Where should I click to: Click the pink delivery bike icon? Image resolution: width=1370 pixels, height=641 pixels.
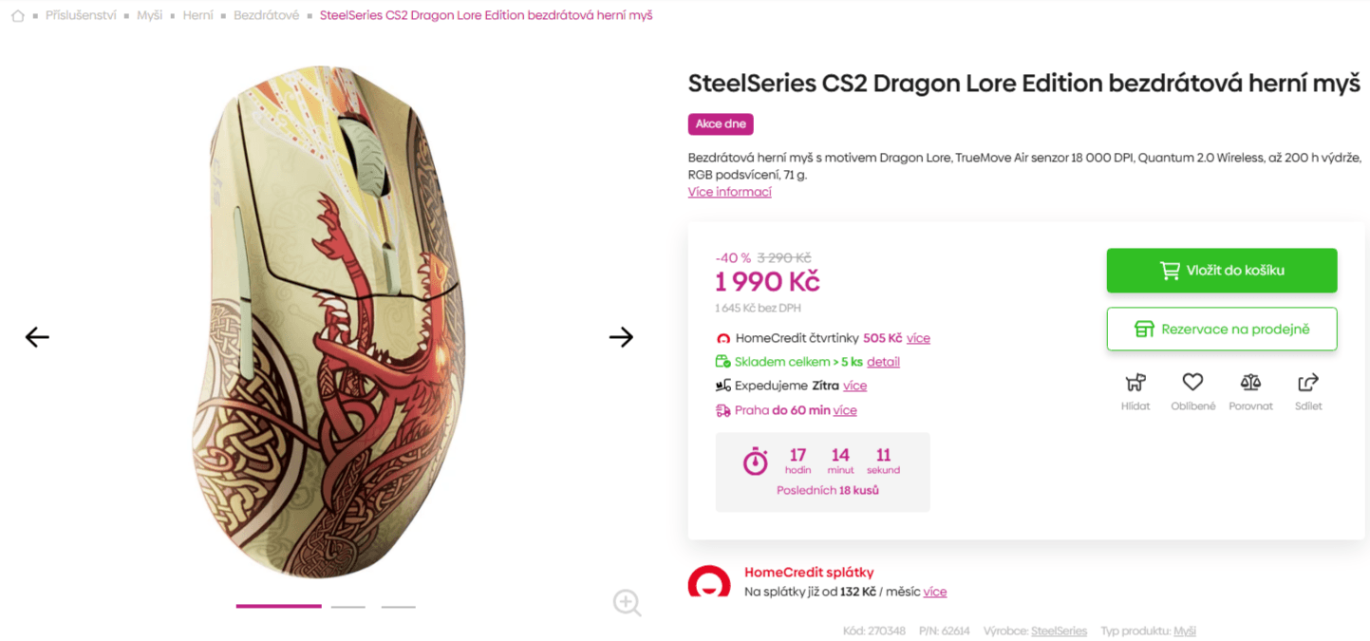click(723, 409)
